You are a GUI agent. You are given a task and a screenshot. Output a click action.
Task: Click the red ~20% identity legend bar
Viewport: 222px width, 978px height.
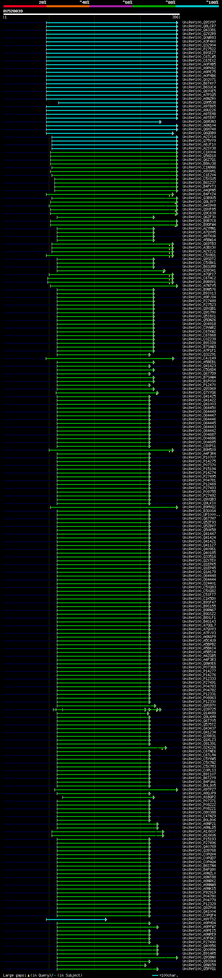point(25,6)
